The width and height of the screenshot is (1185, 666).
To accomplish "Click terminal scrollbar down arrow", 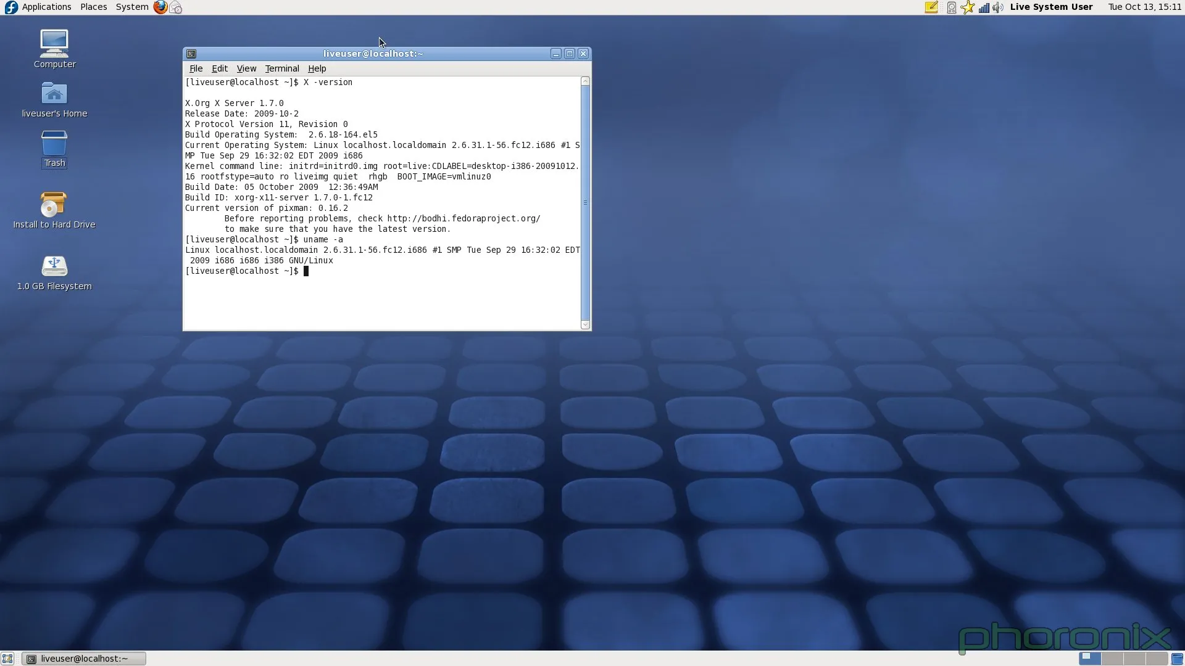I will pos(586,324).
